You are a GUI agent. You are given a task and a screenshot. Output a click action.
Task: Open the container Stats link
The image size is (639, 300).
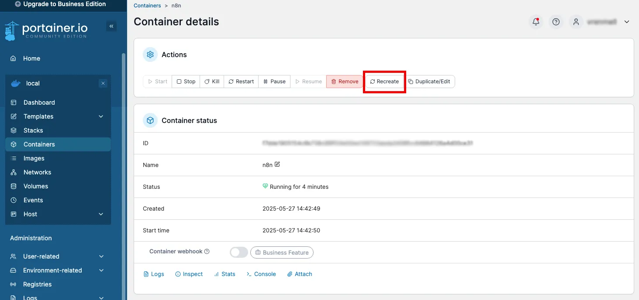225,274
